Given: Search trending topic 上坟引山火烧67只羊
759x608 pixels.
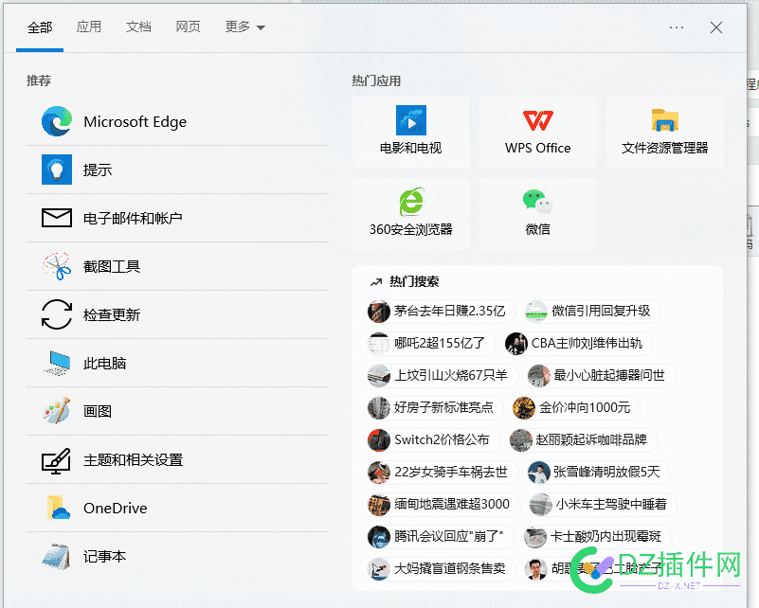Looking at the screenshot, I should coord(442,375).
